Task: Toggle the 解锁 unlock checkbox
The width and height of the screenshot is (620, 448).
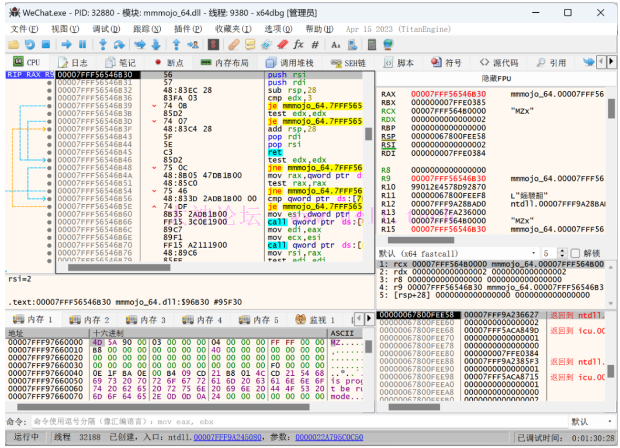Action: (x=576, y=253)
